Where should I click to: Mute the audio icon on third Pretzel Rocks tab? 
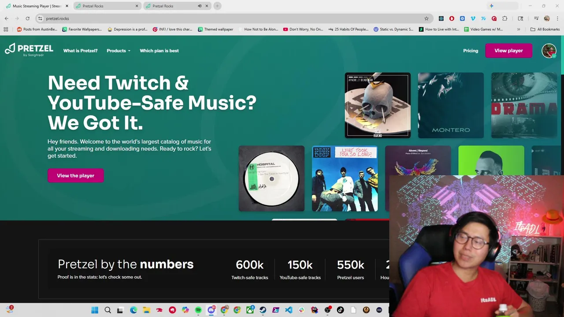(200, 6)
